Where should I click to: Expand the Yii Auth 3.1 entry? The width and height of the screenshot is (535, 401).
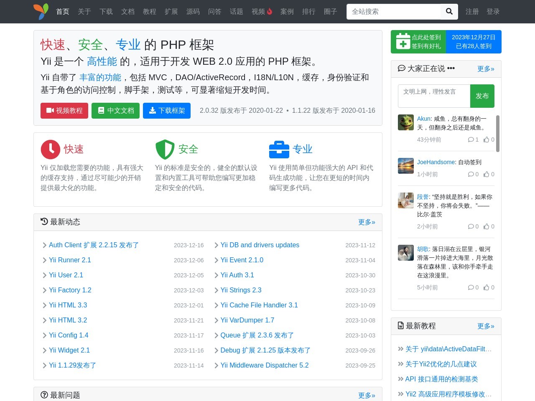tap(216, 275)
